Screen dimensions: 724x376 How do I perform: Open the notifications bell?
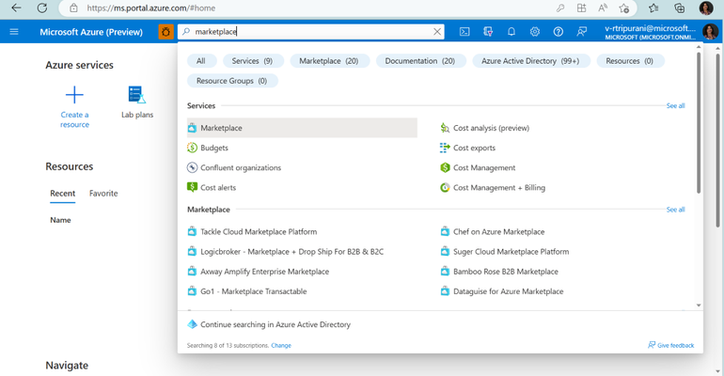tap(512, 32)
